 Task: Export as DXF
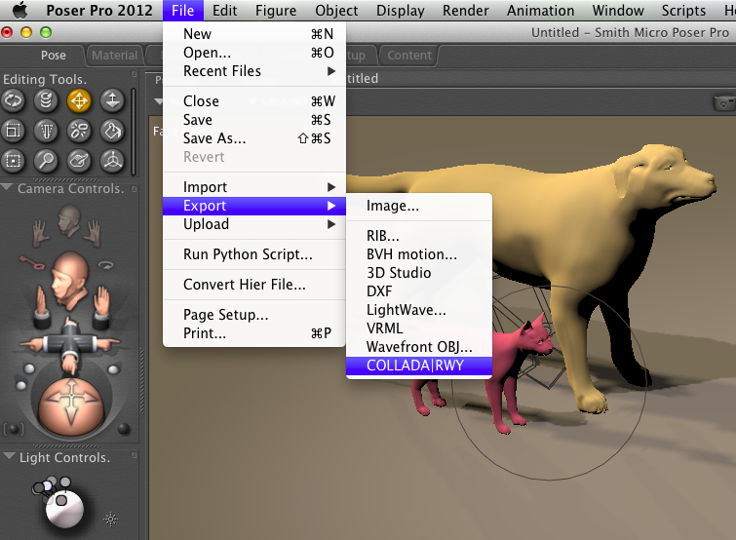click(x=419, y=291)
